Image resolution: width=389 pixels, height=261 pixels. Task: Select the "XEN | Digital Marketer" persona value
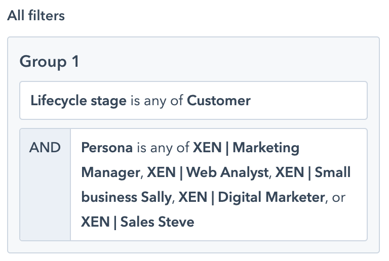[x=251, y=197]
